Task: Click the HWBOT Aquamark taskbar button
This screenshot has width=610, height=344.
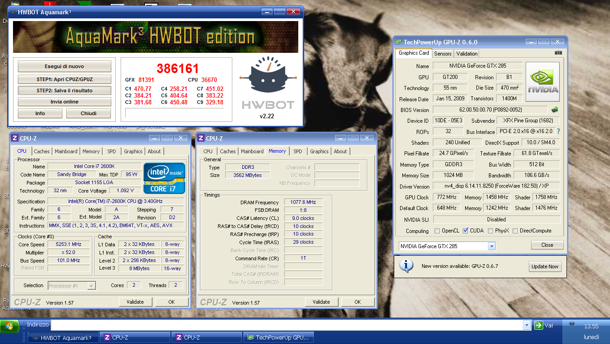Action: point(63,337)
